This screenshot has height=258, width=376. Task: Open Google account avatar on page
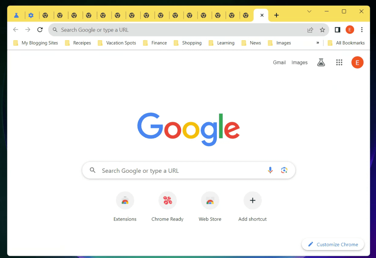point(357,62)
